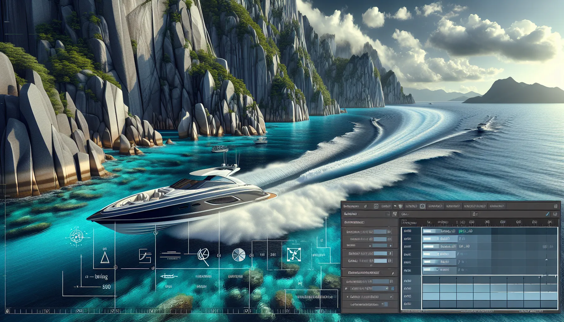
Task: Click the paperclip icon in panel header
Action: (365, 206)
